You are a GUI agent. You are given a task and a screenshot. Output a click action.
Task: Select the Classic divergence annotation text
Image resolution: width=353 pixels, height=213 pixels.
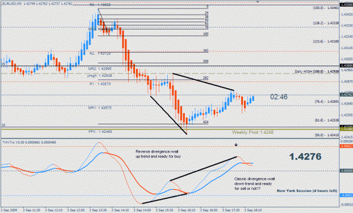254,184
